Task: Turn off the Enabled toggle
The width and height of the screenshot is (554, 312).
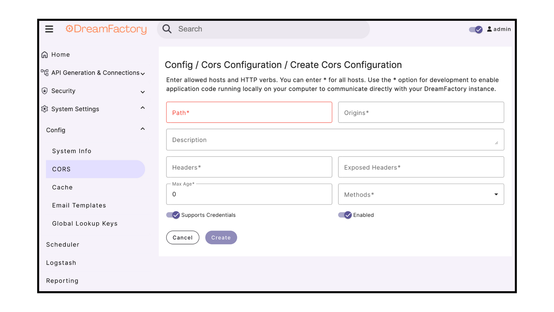Action: (x=345, y=215)
